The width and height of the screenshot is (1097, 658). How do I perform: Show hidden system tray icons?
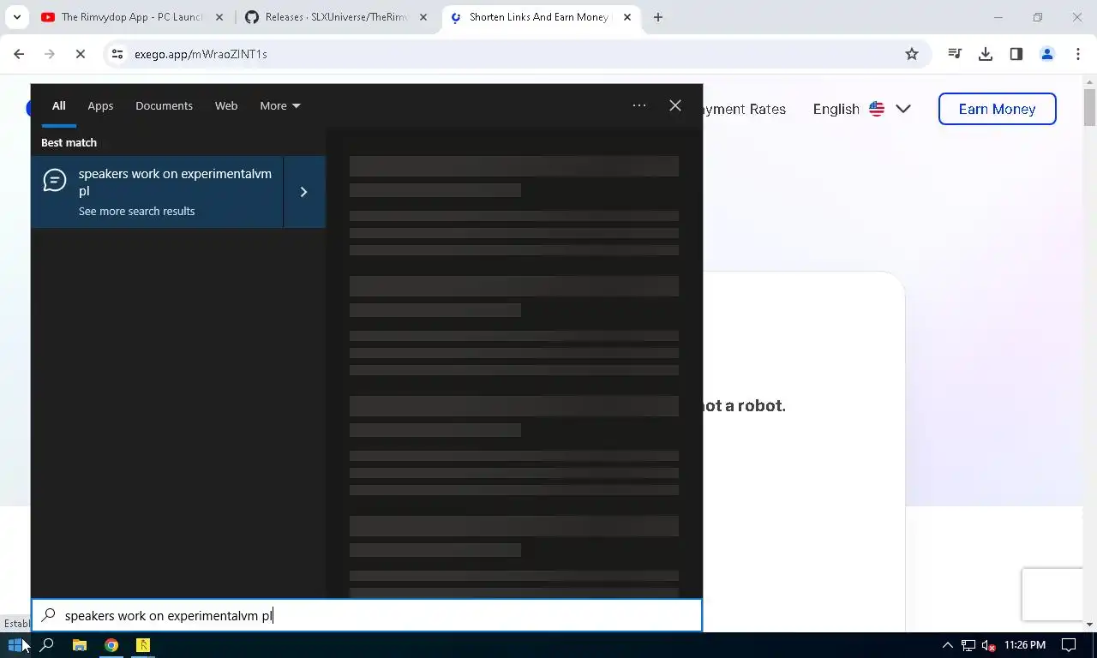tap(947, 645)
